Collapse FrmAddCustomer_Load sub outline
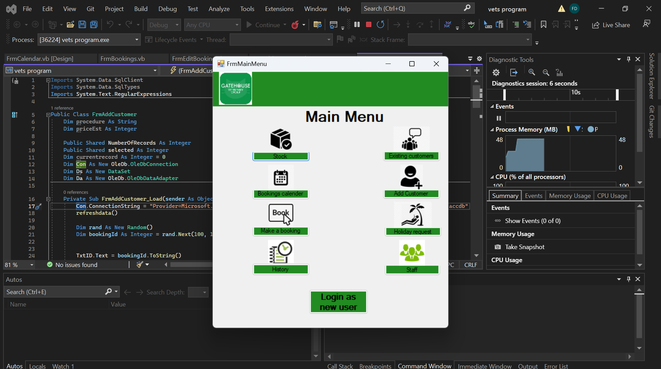Image resolution: width=661 pixels, height=369 pixels. (48, 199)
